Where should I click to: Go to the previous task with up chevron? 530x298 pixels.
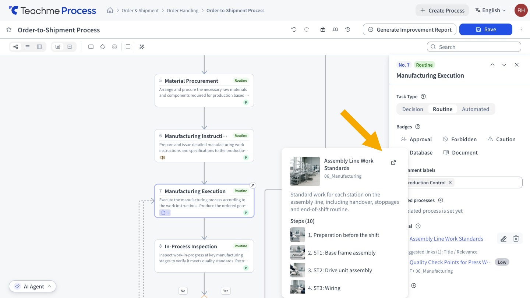492,65
